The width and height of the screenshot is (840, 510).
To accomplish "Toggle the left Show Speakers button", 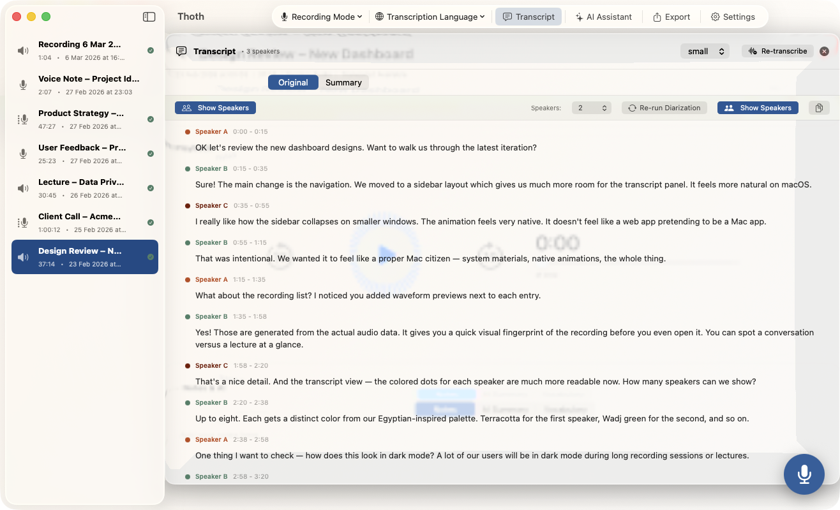I will (215, 108).
